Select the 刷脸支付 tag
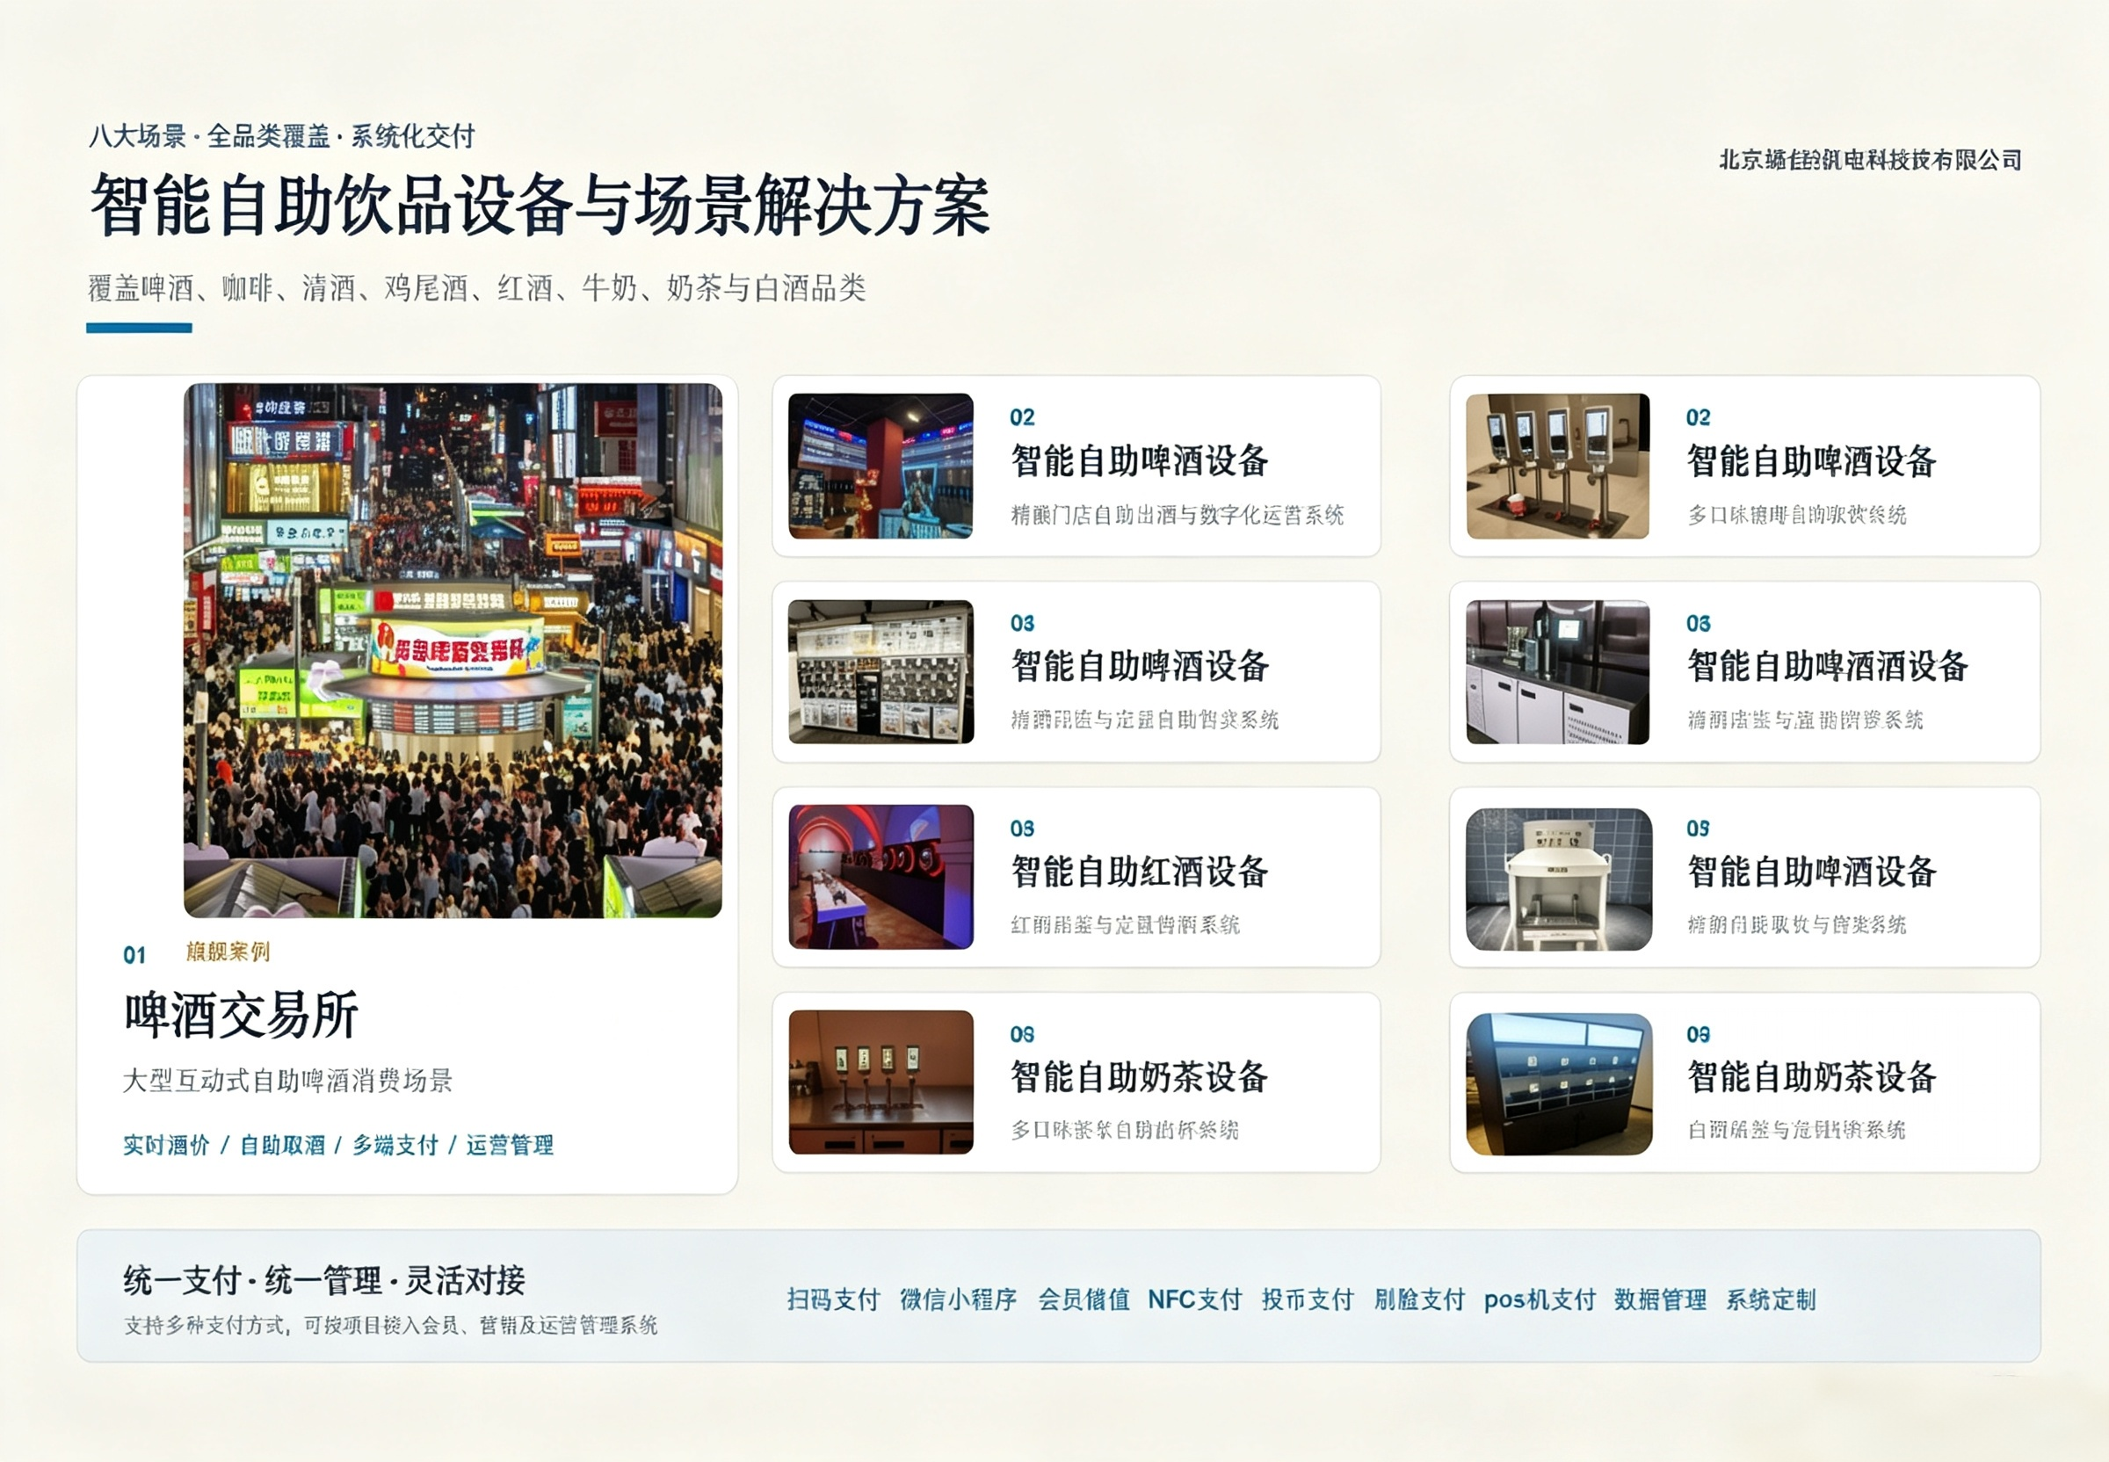The image size is (2109, 1462). pyautogui.click(x=1419, y=1299)
